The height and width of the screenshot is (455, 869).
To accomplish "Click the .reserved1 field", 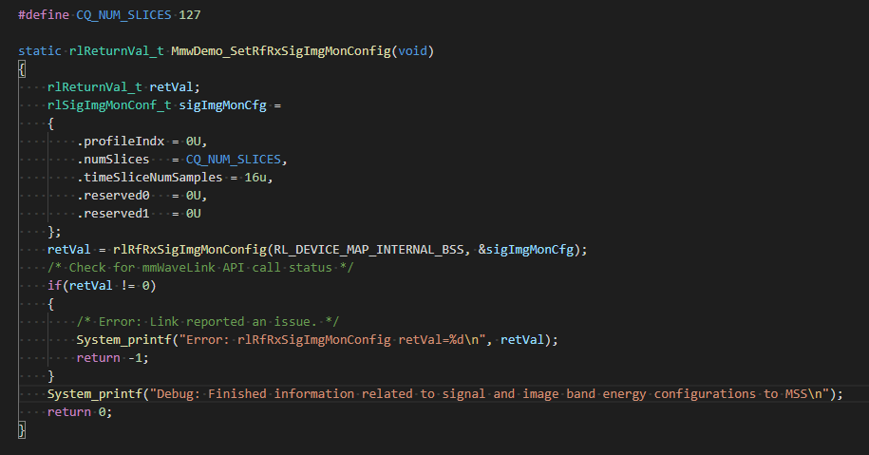I will coord(113,214).
